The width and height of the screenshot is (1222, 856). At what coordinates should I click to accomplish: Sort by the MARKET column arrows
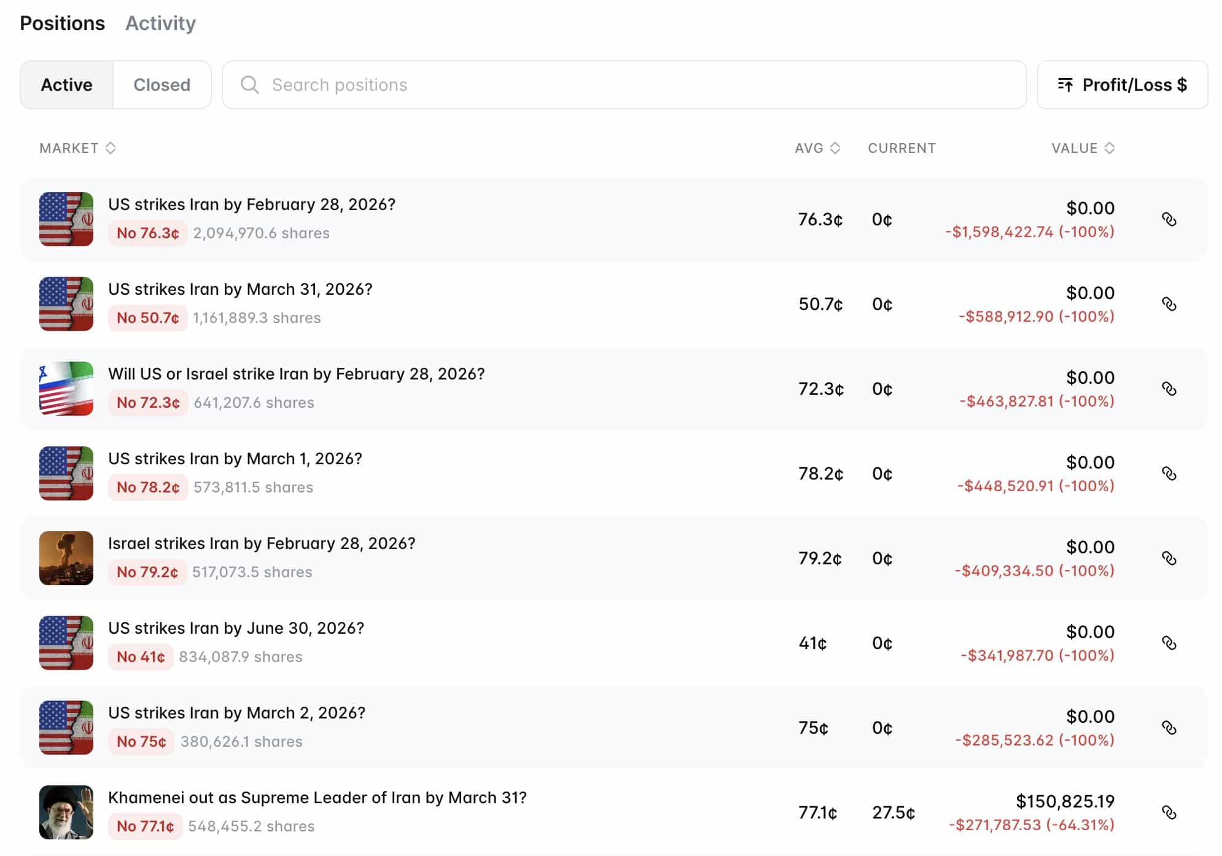coord(111,148)
